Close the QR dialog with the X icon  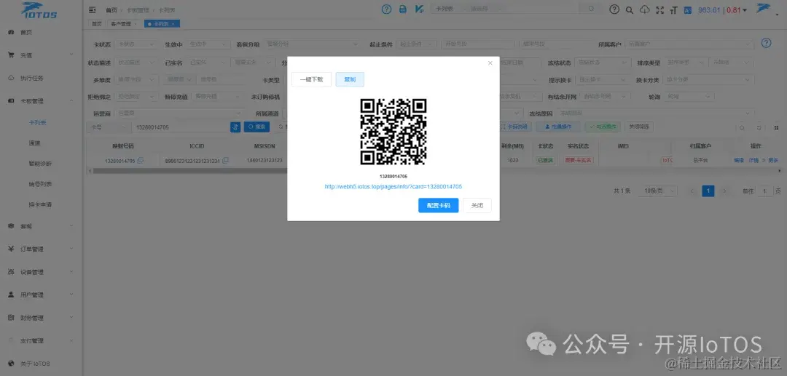tap(490, 63)
